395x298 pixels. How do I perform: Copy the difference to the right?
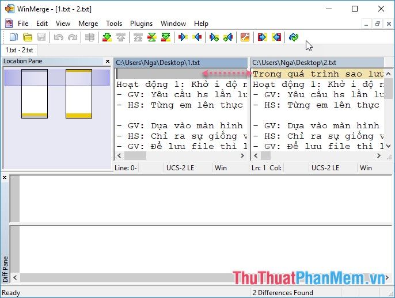pyautogui.click(x=183, y=37)
